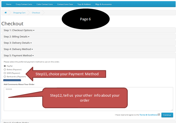
Task: Open Contact Lens Case category
Action: (66, 4)
